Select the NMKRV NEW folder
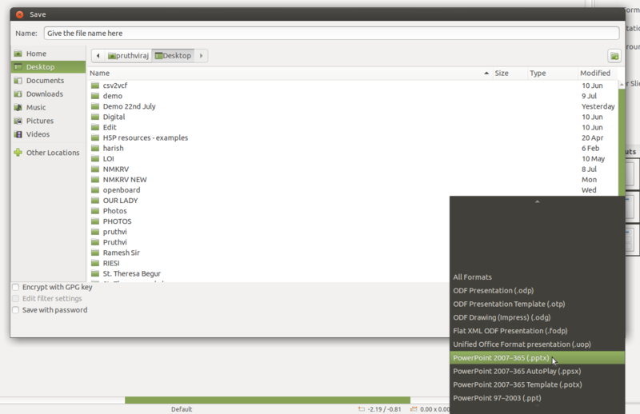 click(x=353, y=180)
